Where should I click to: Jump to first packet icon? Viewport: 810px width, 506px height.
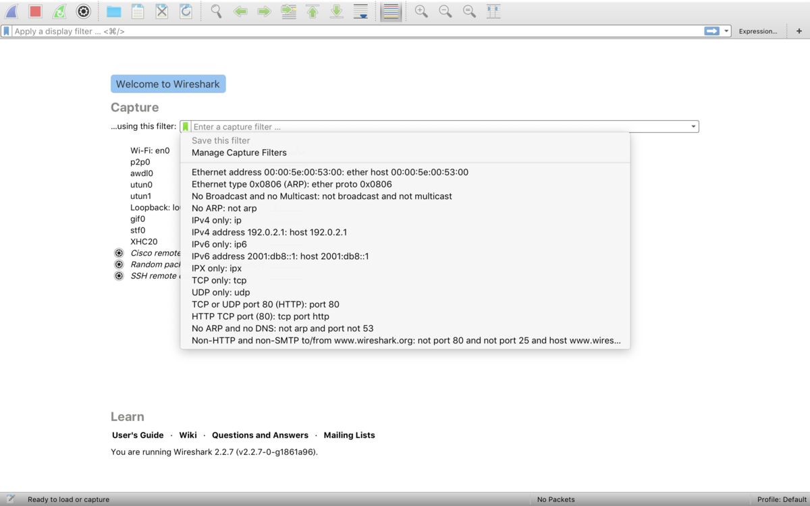pos(313,11)
